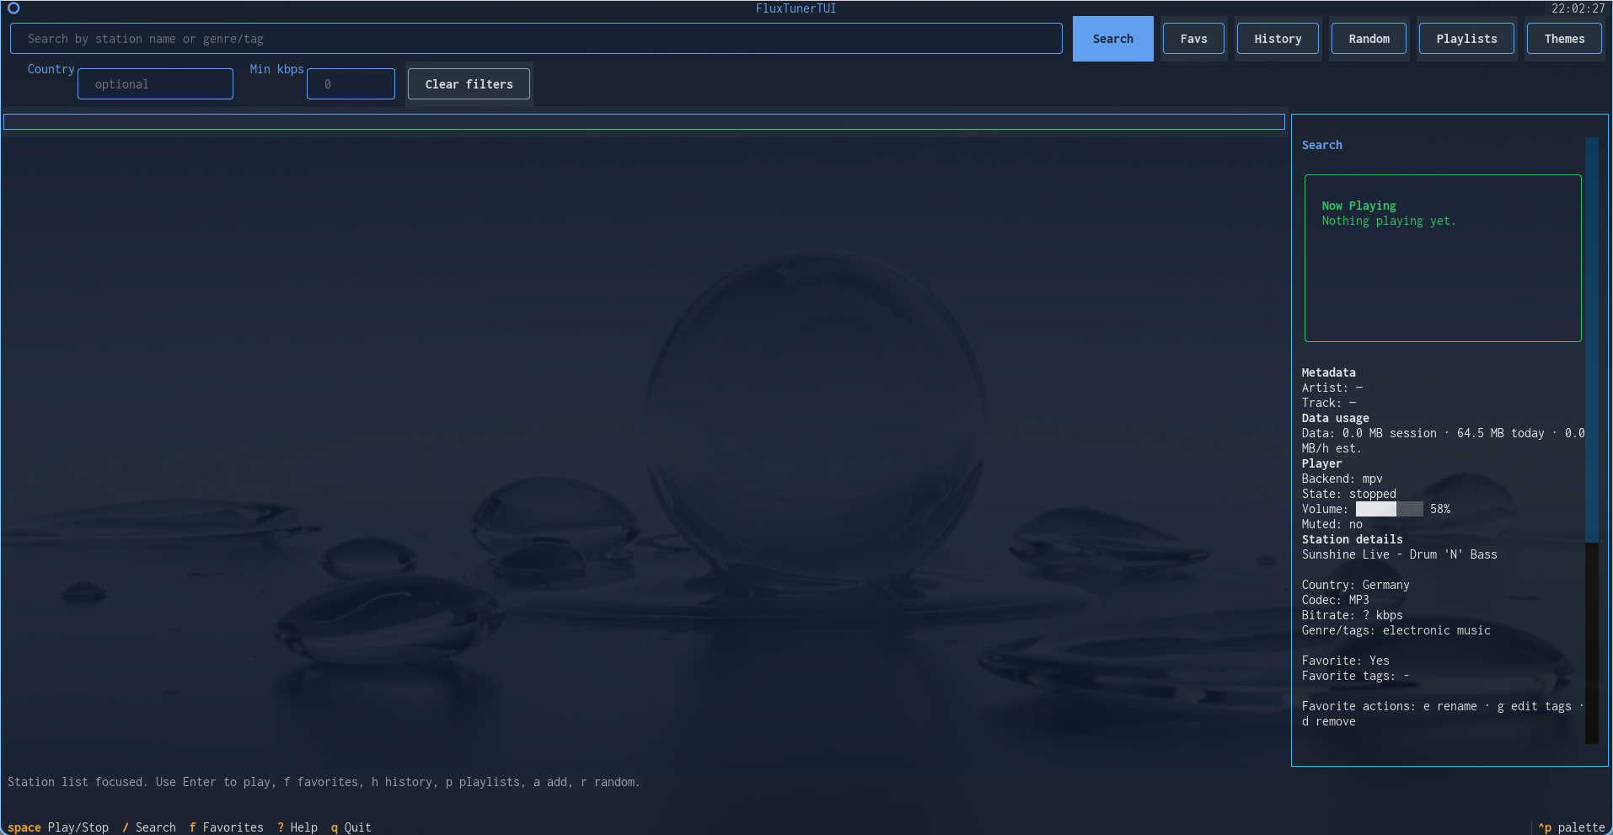Screen dimensions: 1613x835
Task: Click the Search button
Action: [1112, 39]
